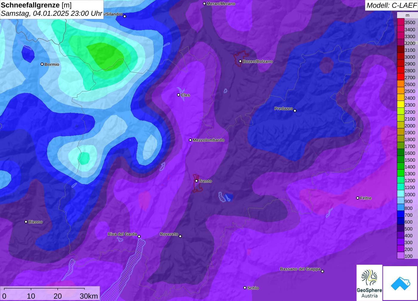
Task: Click the Bozen/Bolzano city marker
Action: (240, 61)
